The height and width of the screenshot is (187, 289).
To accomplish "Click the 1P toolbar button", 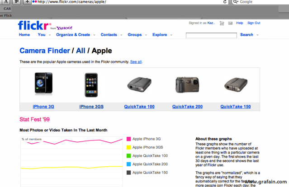I will click(x=17, y=2).
